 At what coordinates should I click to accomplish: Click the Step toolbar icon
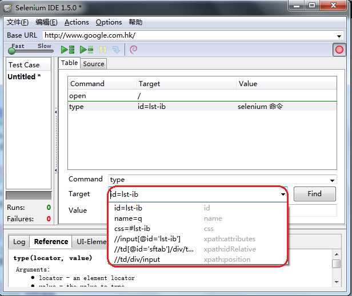pyautogui.click(x=115, y=50)
